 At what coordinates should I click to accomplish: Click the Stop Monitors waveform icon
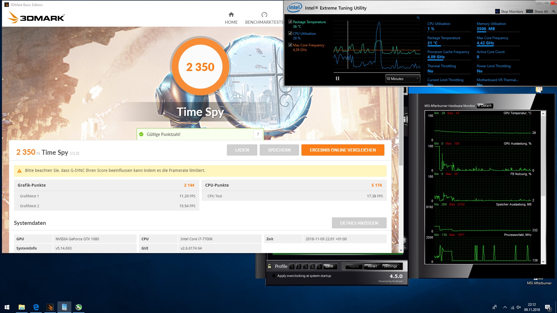tap(497, 11)
